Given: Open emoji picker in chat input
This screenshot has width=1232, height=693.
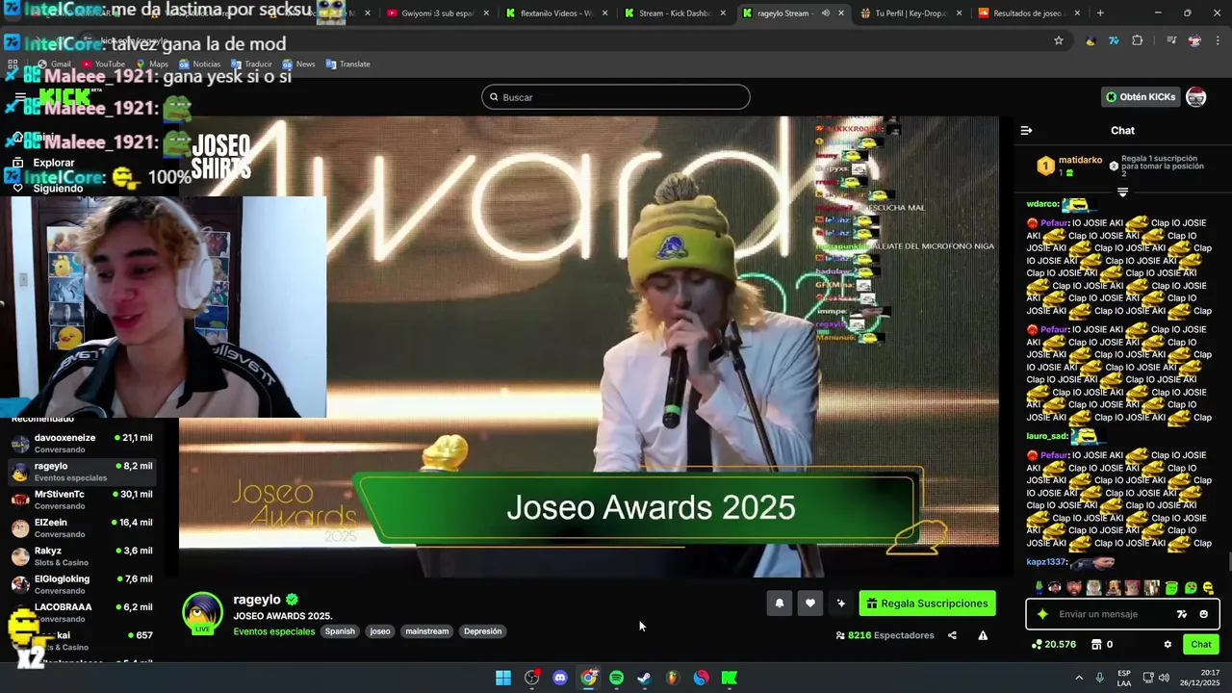Looking at the screenshot, I should click(1203, 614).
